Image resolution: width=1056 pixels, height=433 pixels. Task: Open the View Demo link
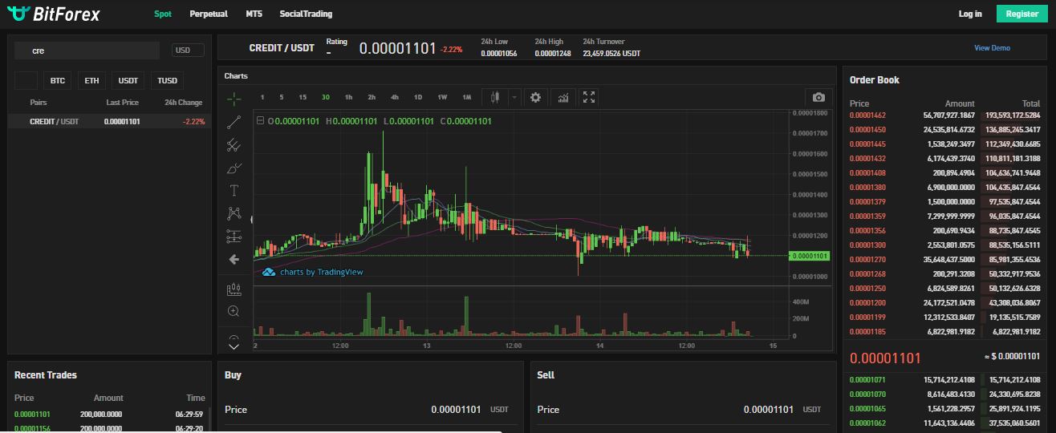click(992, 48)
